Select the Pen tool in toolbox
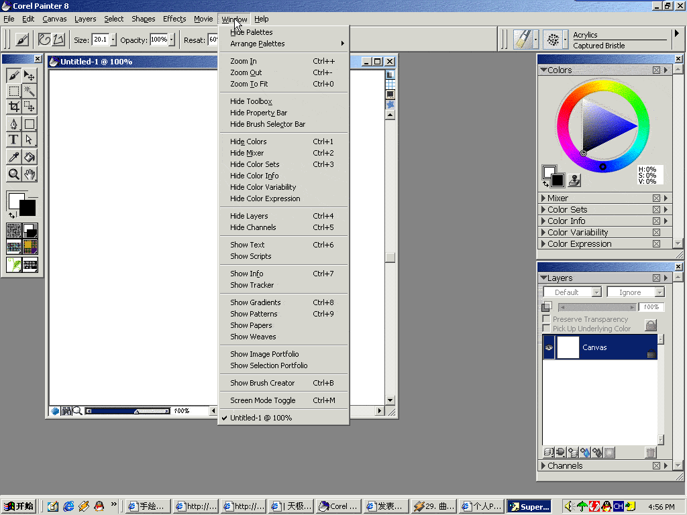 click(x=13, y=124)
